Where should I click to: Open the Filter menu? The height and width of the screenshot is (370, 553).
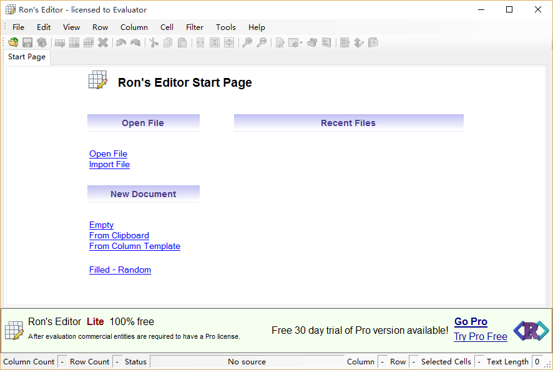(195, 27)
